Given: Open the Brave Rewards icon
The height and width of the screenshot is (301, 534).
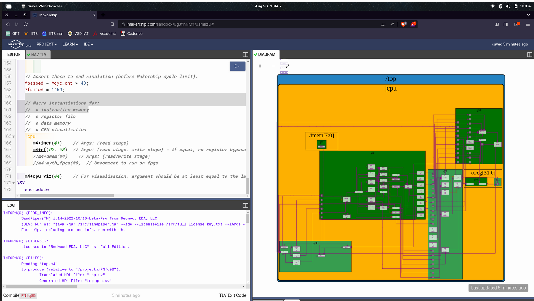Looking at the screenshot, I should pos(413,24).
